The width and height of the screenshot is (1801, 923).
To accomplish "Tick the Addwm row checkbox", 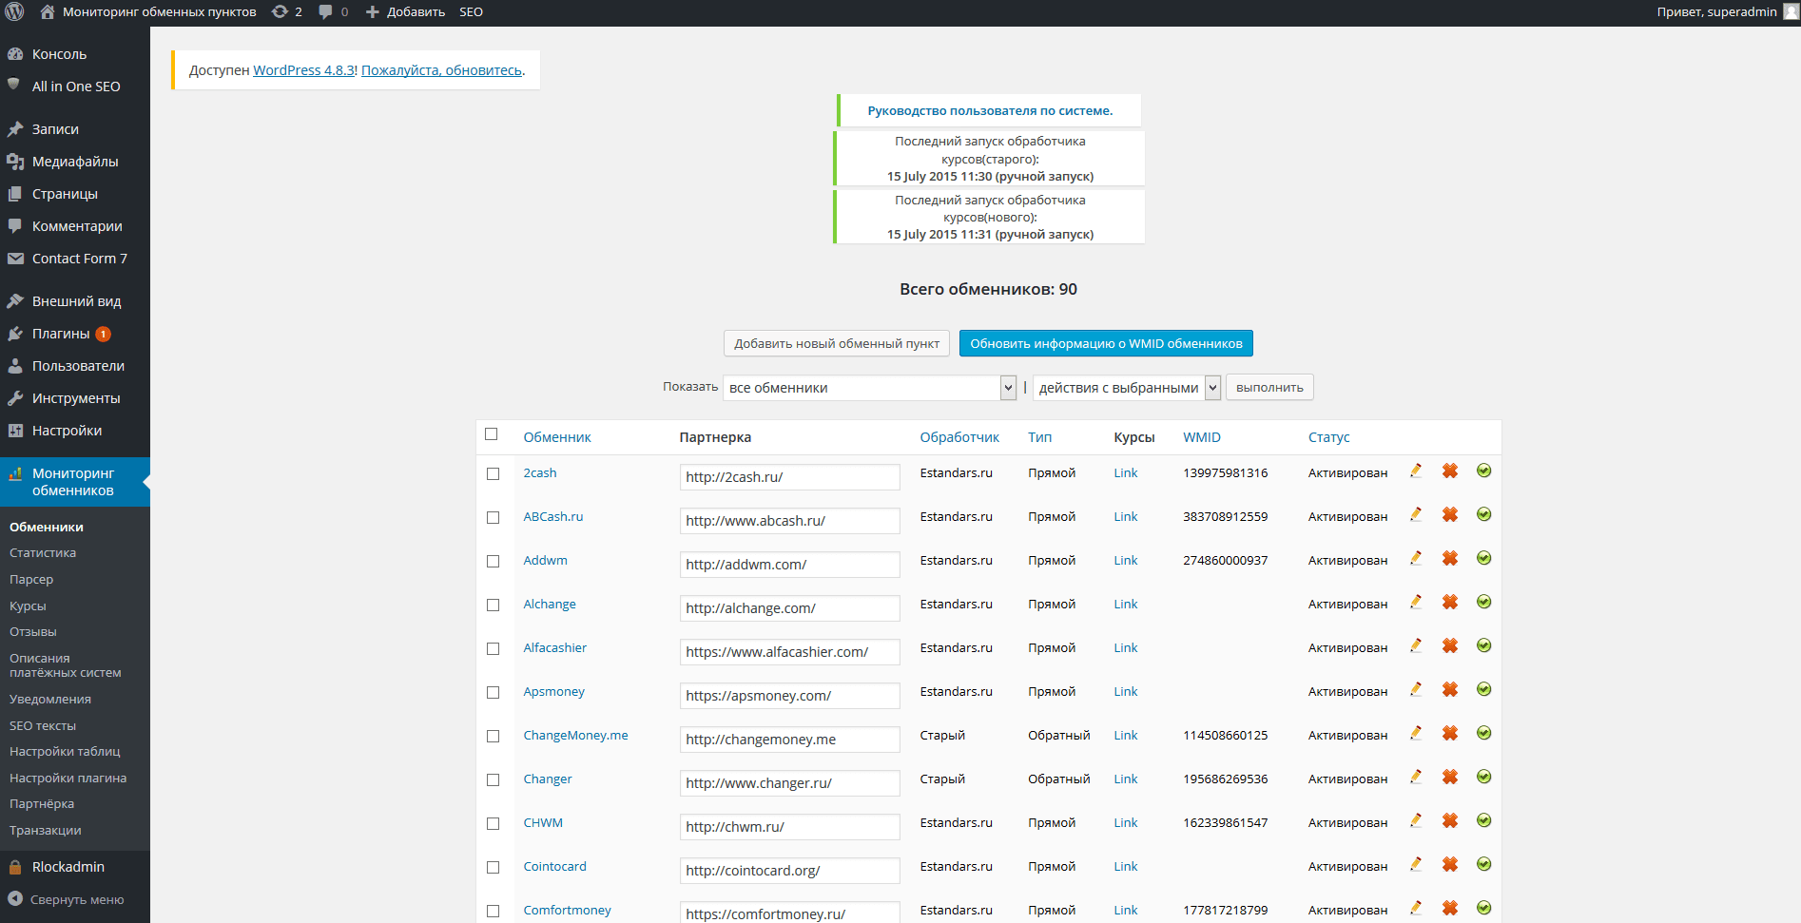I will [x=493, y=562].
